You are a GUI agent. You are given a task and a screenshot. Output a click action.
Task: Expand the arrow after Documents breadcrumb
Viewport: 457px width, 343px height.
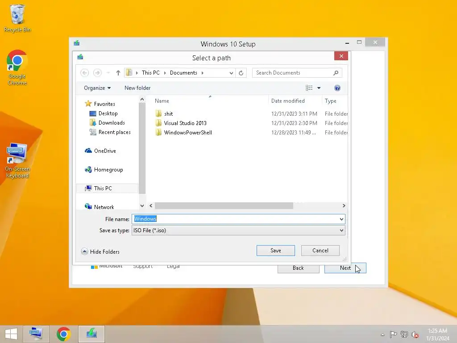click(x=203, y=73)
